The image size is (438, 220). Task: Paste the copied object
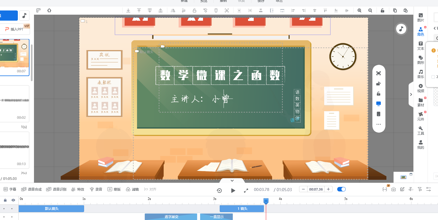[x=405, y=10]
